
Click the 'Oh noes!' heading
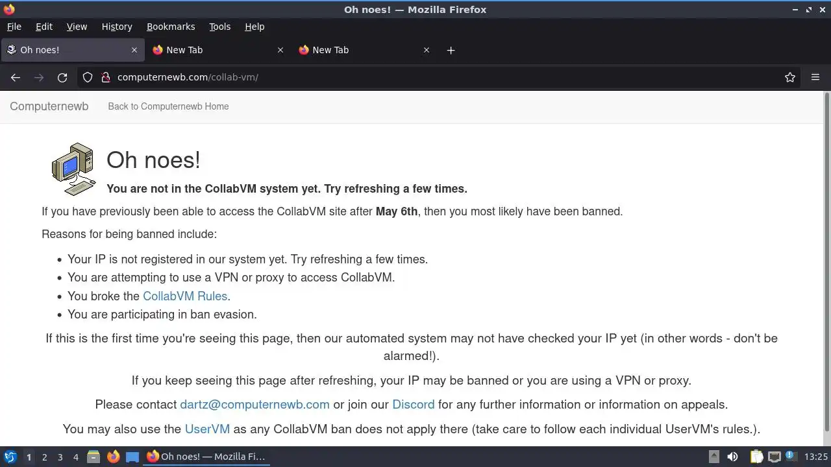click(x=153, y=160)
